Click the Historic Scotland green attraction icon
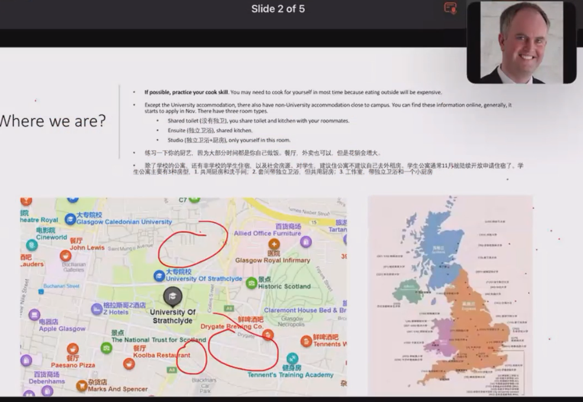This screenshot has width=583, height=402. coord(252,284)
